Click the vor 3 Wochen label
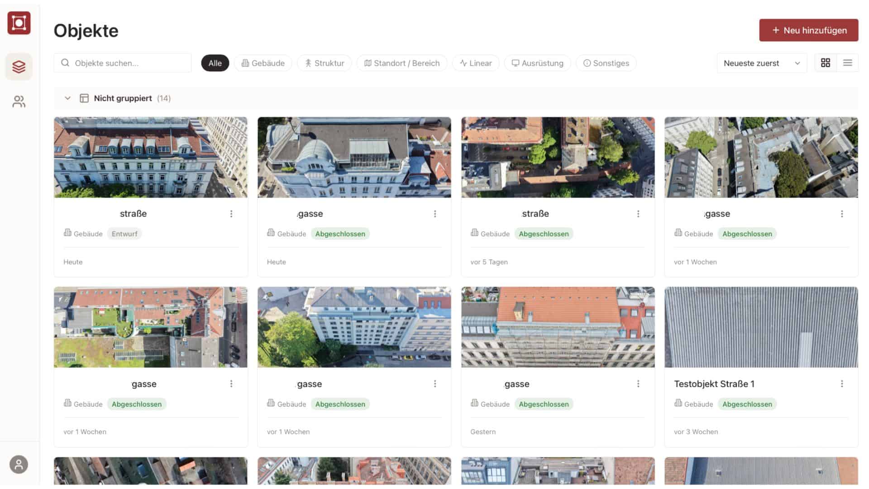The height and width of the screenshot is (489, 869). 696,432
